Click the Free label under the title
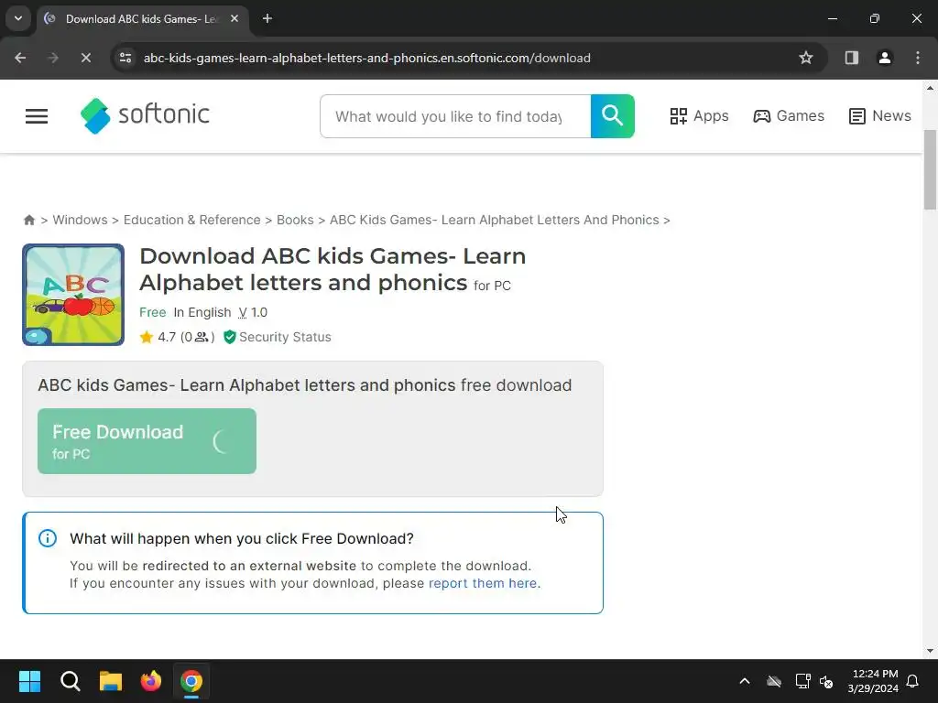Viewport: 938px width, 703px height. coord(153,313)
